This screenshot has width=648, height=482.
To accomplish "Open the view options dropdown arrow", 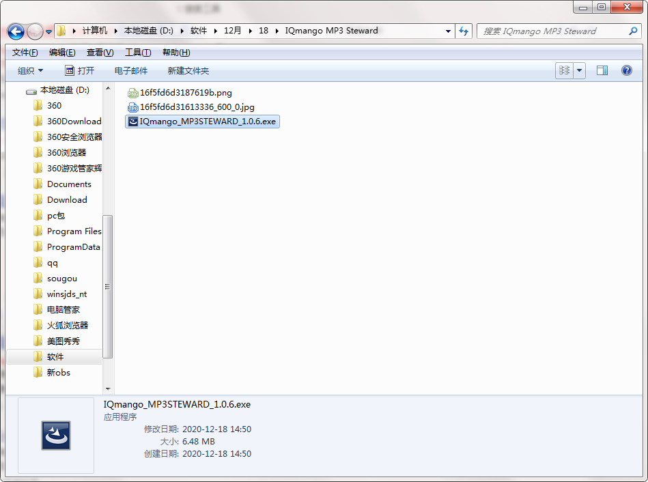I will point(580,71).
